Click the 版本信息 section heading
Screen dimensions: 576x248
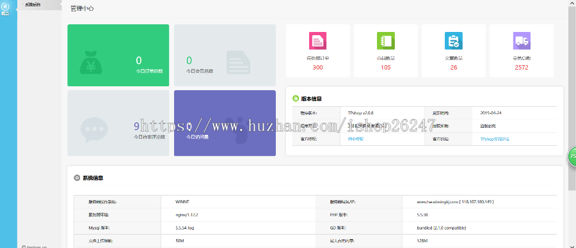[x=312, y=98]
